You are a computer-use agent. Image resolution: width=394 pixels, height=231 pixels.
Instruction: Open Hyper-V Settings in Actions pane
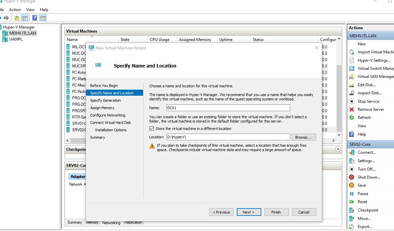374,60
